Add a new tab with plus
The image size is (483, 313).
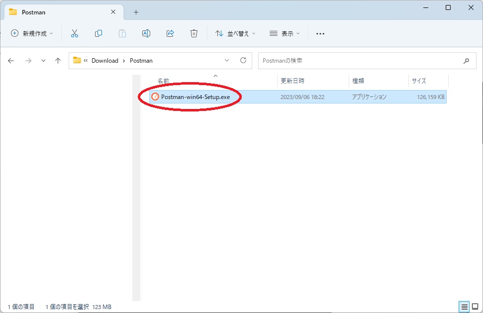pos(136,12)
